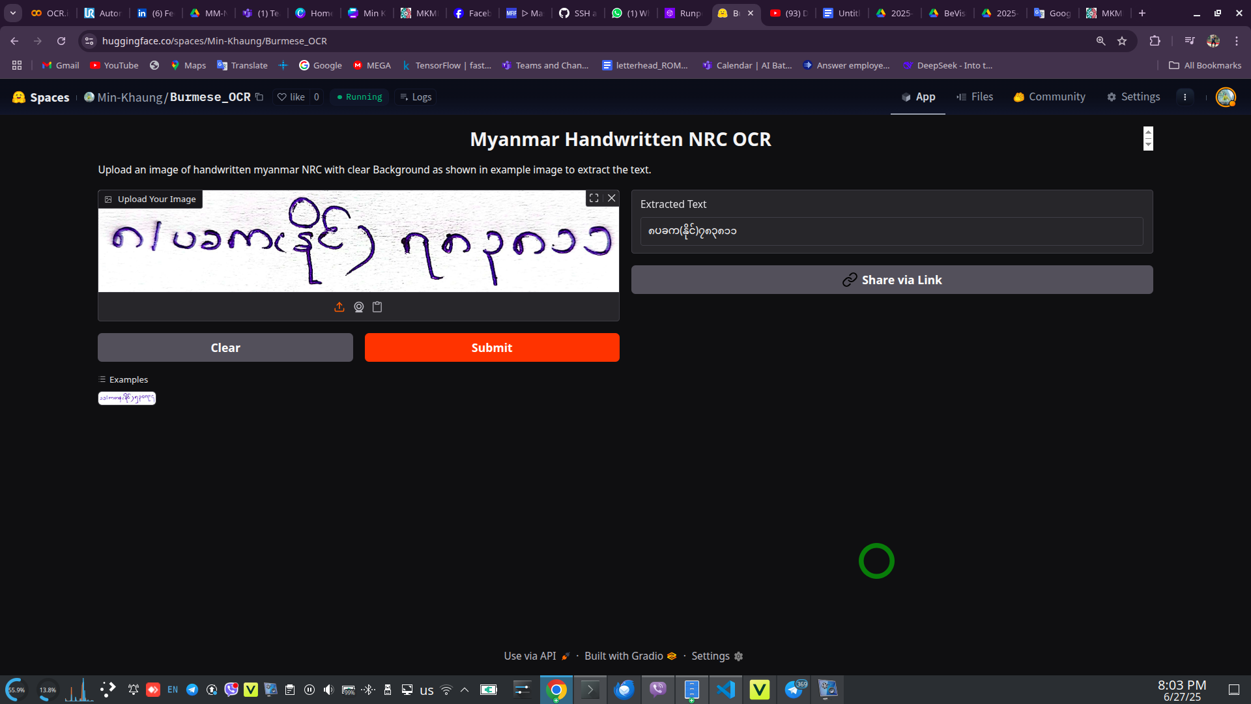
Task: Click the Extracted Text output field
Action: 891,231
